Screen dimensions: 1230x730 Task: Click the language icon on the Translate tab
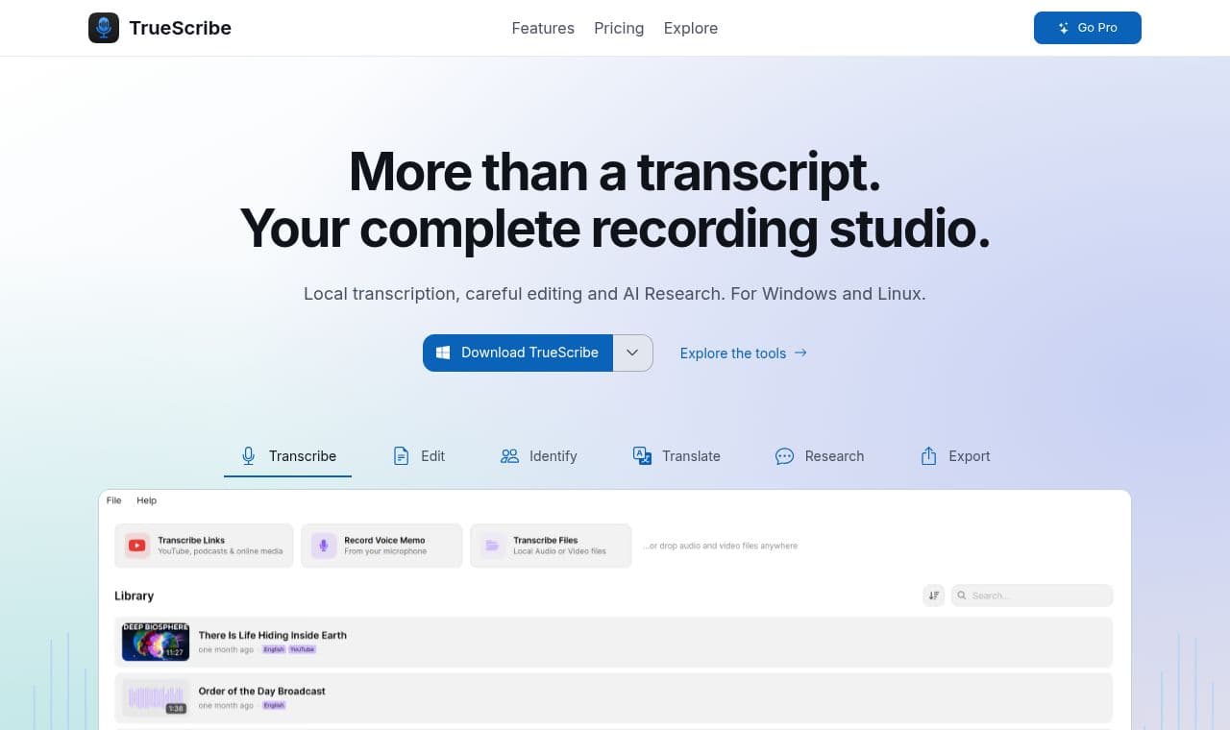642,455
